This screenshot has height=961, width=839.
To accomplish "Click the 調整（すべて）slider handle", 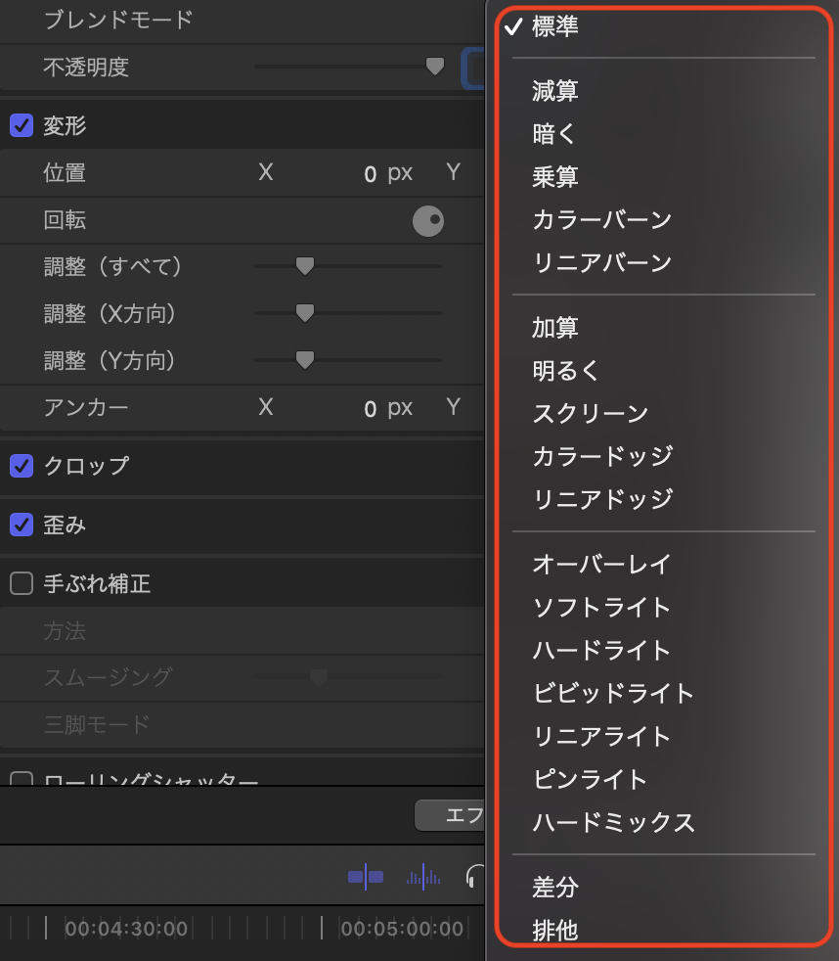I will [x=305, y=266].
